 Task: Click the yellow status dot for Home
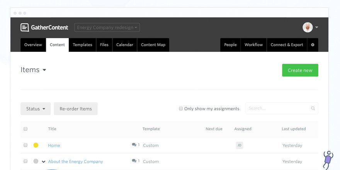point(36,145)
